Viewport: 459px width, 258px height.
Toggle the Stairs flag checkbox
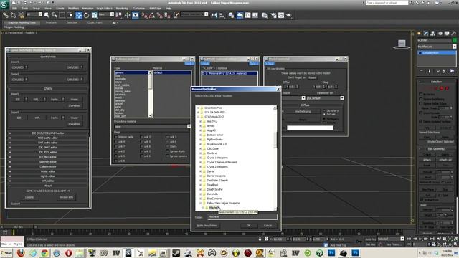pyautogui.click(x=167, y=146)
